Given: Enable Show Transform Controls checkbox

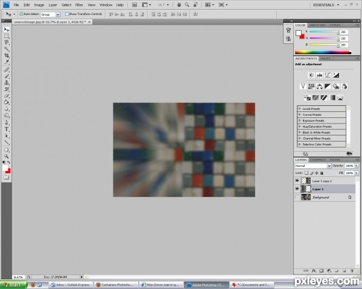Looking at the screenshot, I should click(67, 14).
